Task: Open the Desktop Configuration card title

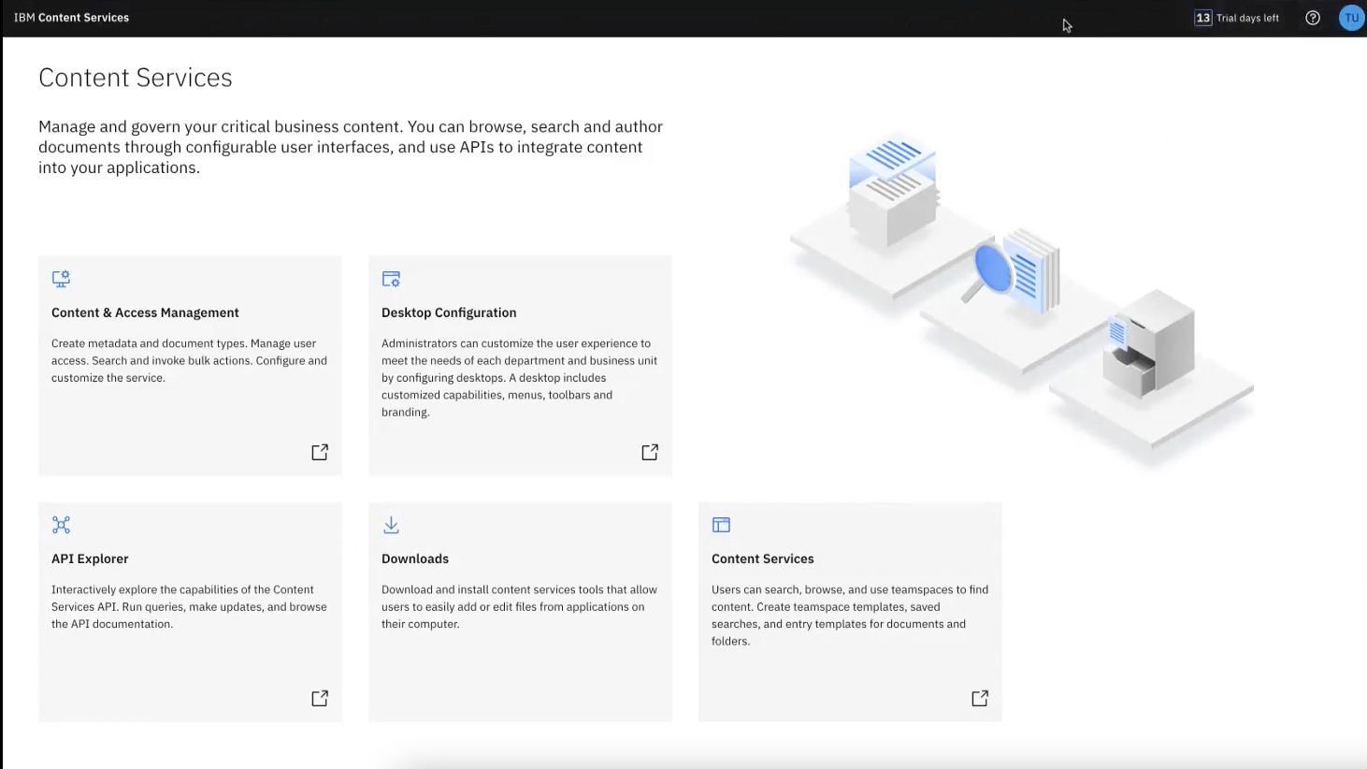Action: 449,312
